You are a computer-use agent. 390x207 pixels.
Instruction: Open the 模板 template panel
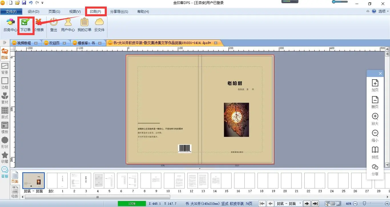pos(5,128)
